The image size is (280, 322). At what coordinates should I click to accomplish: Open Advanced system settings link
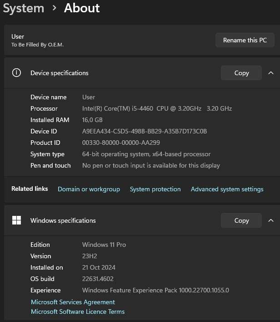pos(227,189)
